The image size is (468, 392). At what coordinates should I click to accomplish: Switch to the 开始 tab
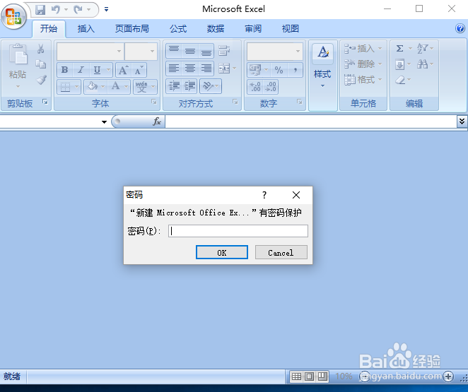49,29
